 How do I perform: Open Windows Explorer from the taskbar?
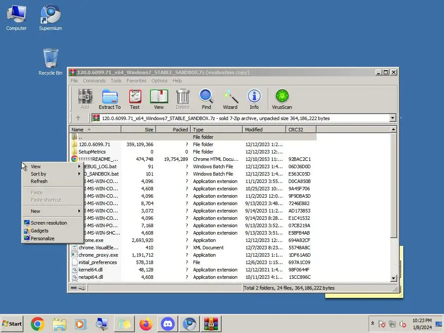59,324
